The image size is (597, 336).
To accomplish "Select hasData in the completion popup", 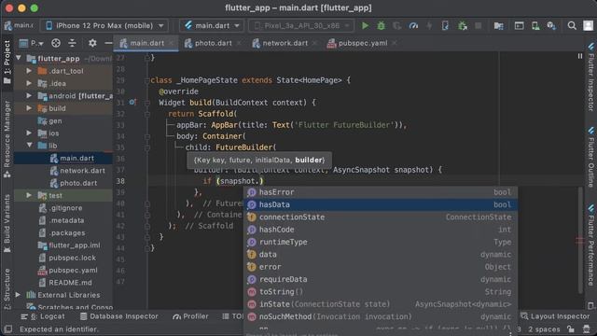I will [381, 204].
